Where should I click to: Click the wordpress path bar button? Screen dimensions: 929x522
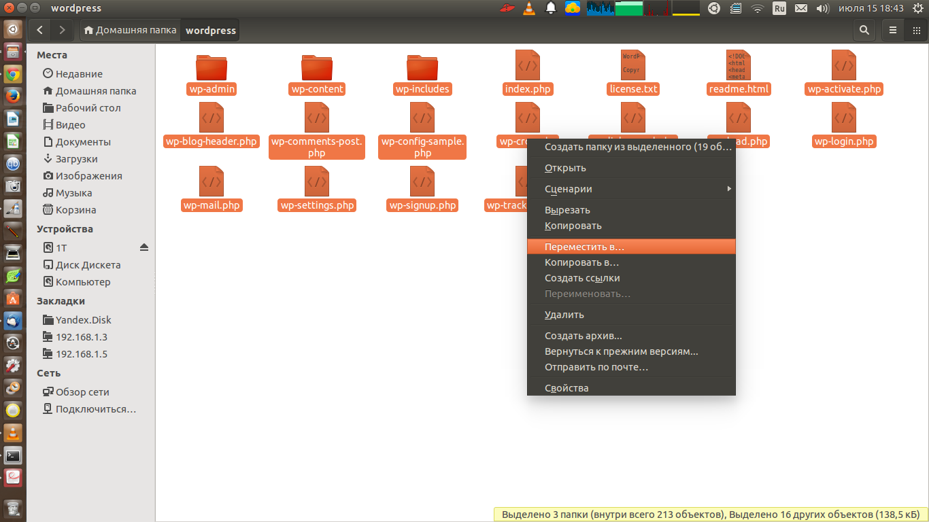click(x=210, y=30)
